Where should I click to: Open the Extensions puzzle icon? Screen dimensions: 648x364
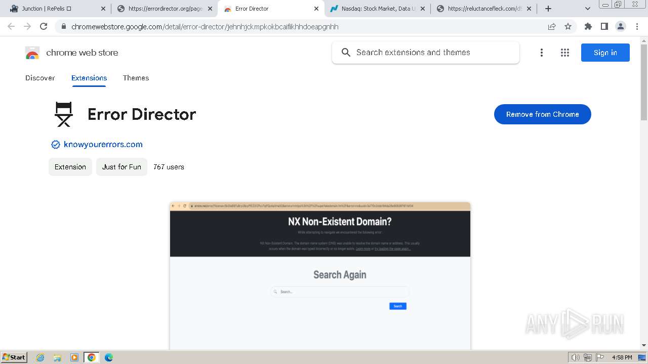point(588,26)
